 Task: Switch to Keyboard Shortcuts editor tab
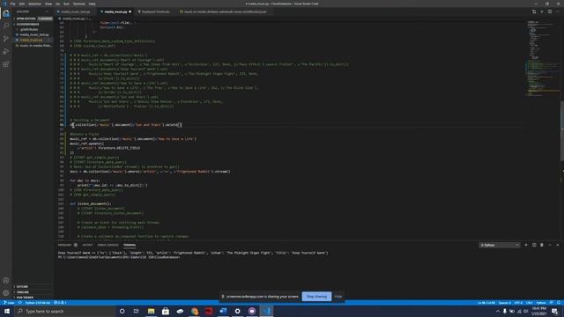click(x=154, y=11)
